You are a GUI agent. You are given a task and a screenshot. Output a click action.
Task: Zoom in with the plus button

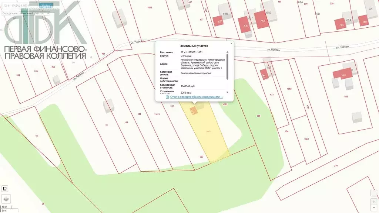click(374, 202)
